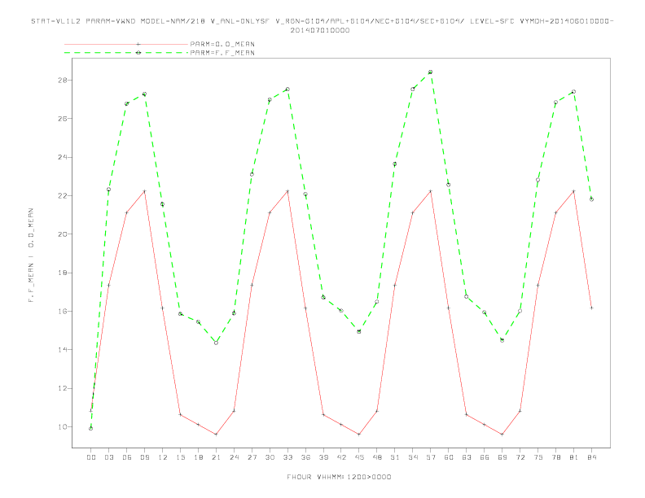Screen dimensions: 645x498
Task: Click y-axis tick label 10
Action: tap(63, 427)
